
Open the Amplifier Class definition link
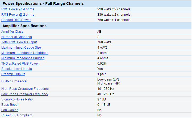(12, 32)
